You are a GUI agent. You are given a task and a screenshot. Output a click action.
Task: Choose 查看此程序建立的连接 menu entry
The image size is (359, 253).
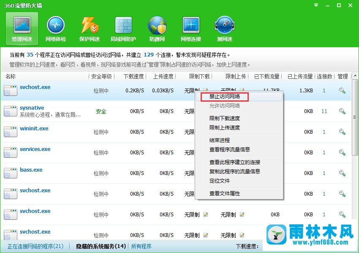point(235,162)
